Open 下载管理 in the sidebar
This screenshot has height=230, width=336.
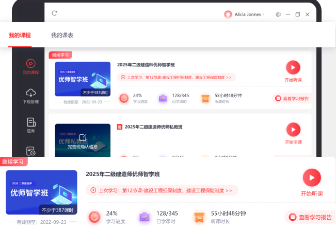coord(30,96)
